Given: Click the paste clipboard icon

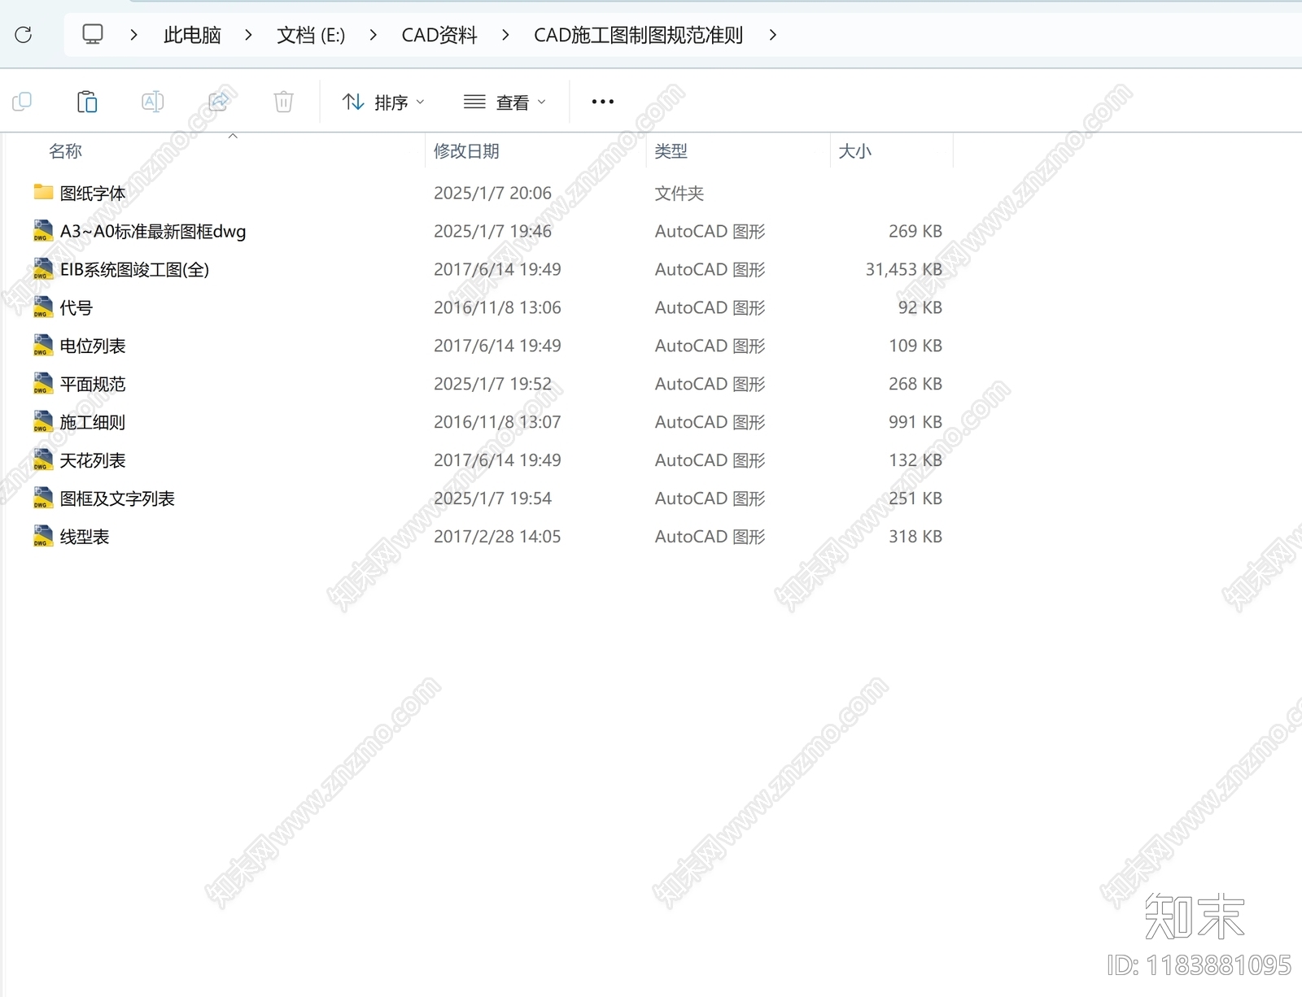Looking at the screenshot, I should point(87,102).
